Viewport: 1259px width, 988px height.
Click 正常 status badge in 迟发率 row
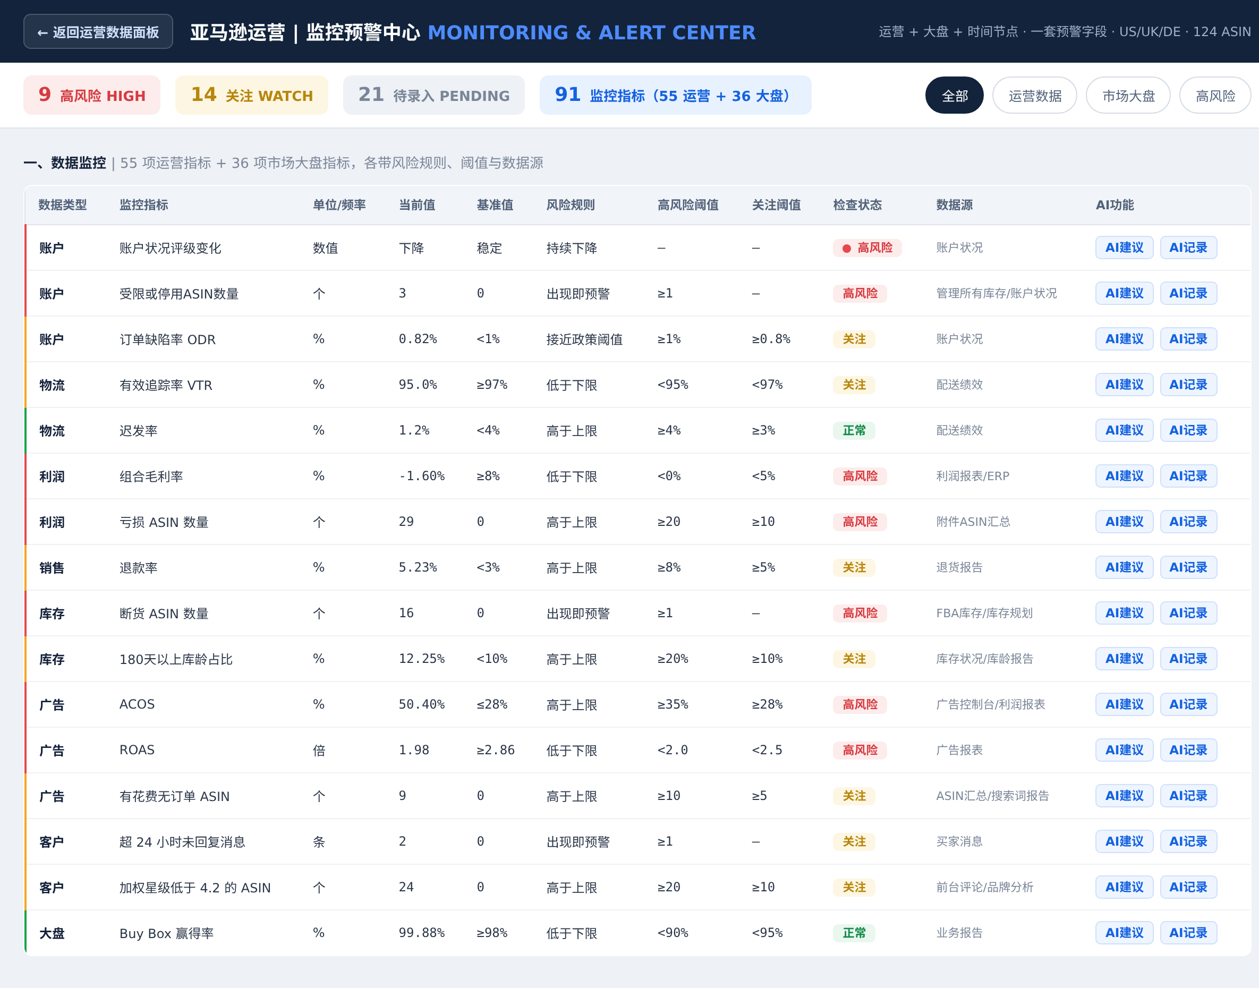click(854, 430)
